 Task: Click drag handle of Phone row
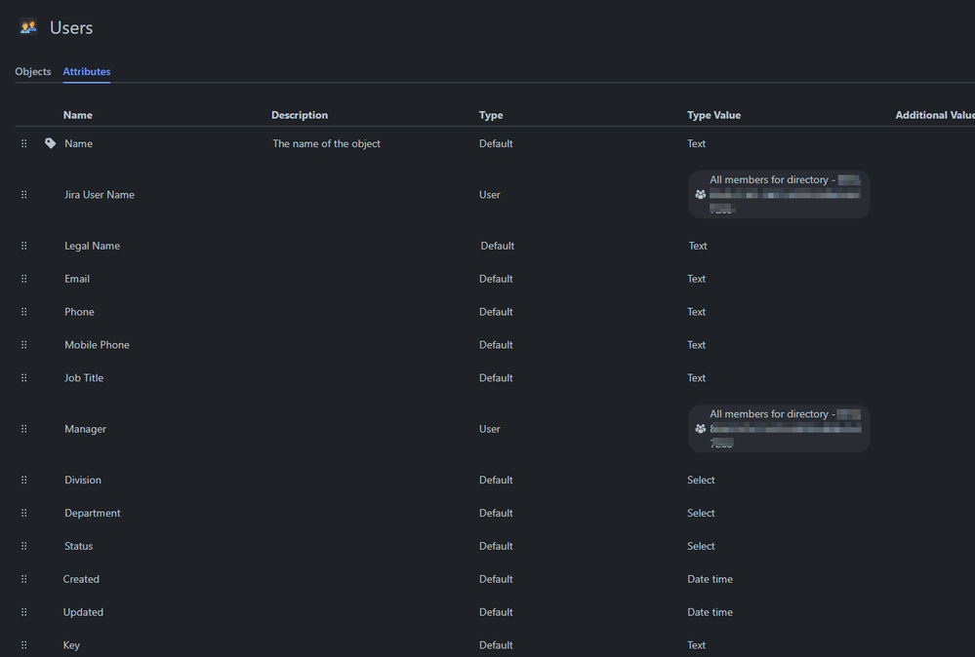(x=24, y=312)
